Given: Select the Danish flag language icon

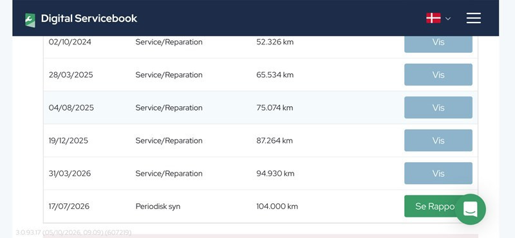Looking at the screenshot, I should tap(433, 18).
